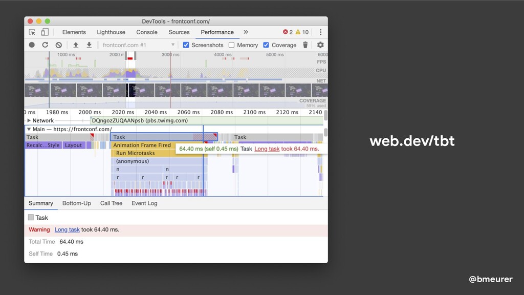The image size is (524, 295).
Task: Click the Total Time 64.40 ms value
Action: tap(71, 242)
